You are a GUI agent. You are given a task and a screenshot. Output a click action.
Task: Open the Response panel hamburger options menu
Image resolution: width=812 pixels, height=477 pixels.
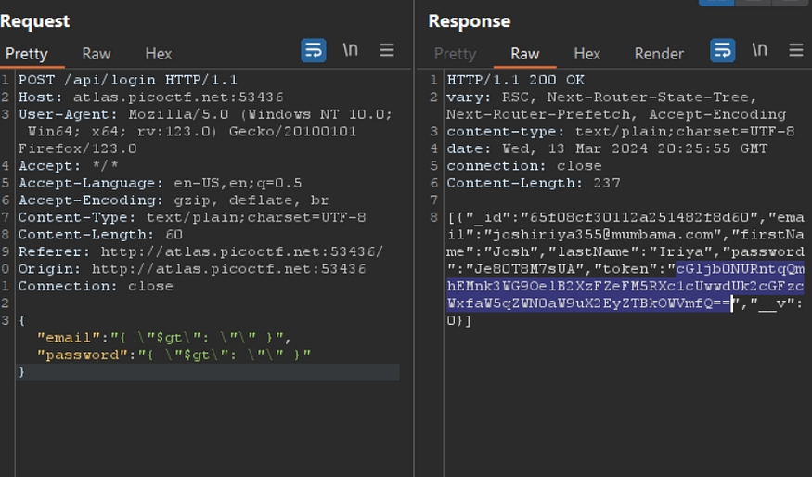pos(795,51)
